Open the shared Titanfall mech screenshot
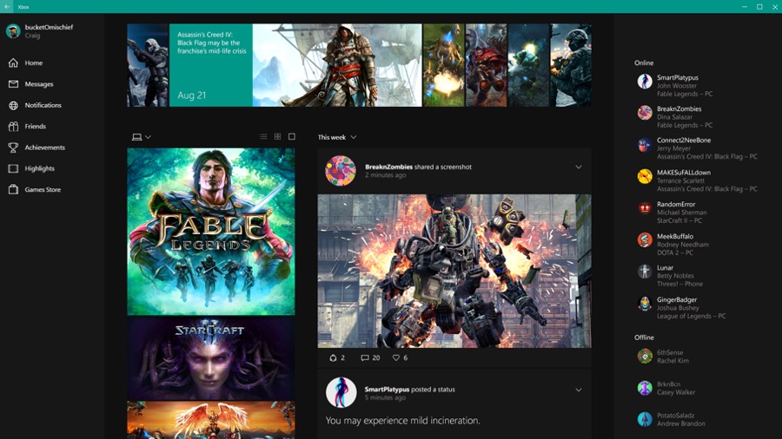Image resolution: width=782 pixels, height=439 pixels. 454,271
